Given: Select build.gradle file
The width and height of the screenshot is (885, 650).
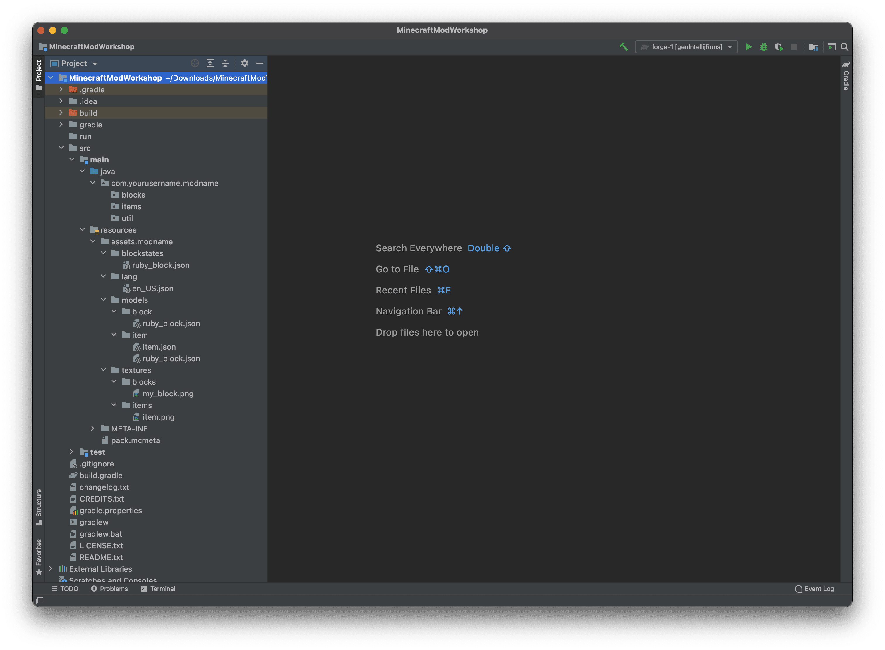Looking at the screenshot, I should pos(96,475).
